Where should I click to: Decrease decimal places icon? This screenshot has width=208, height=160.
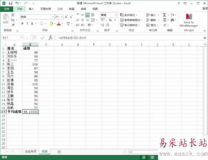[x=107, y=25]
